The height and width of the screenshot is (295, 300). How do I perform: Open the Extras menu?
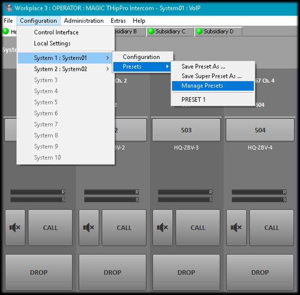(x=118, y=20)
